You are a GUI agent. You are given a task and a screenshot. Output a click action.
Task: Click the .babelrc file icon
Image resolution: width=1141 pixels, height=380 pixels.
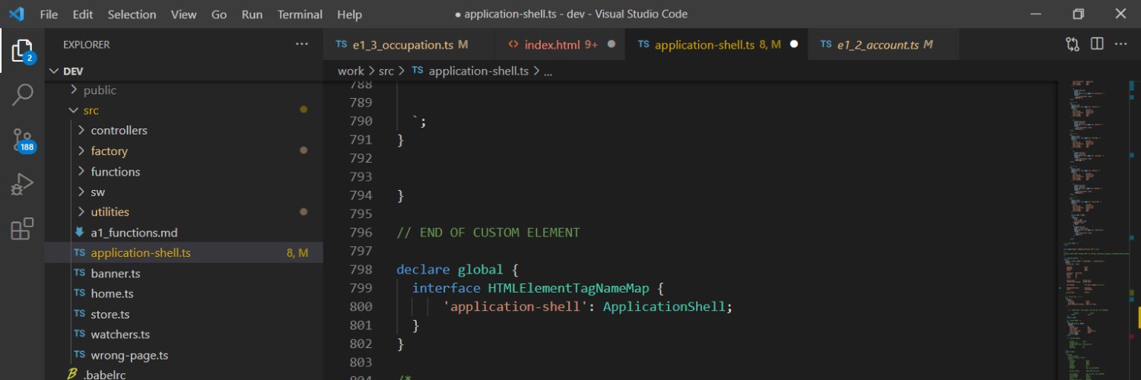pyautogui.click(x=72, y=373)
